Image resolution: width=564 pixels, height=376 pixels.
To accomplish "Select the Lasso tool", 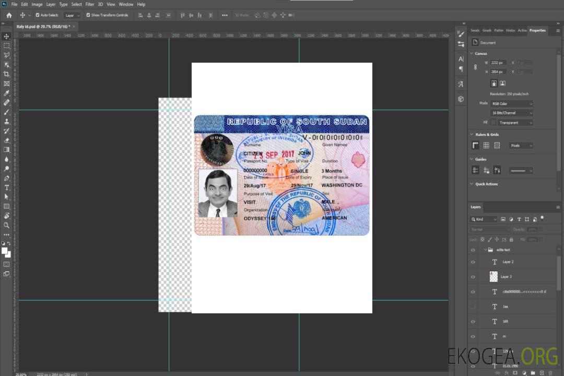I will 6,55.
